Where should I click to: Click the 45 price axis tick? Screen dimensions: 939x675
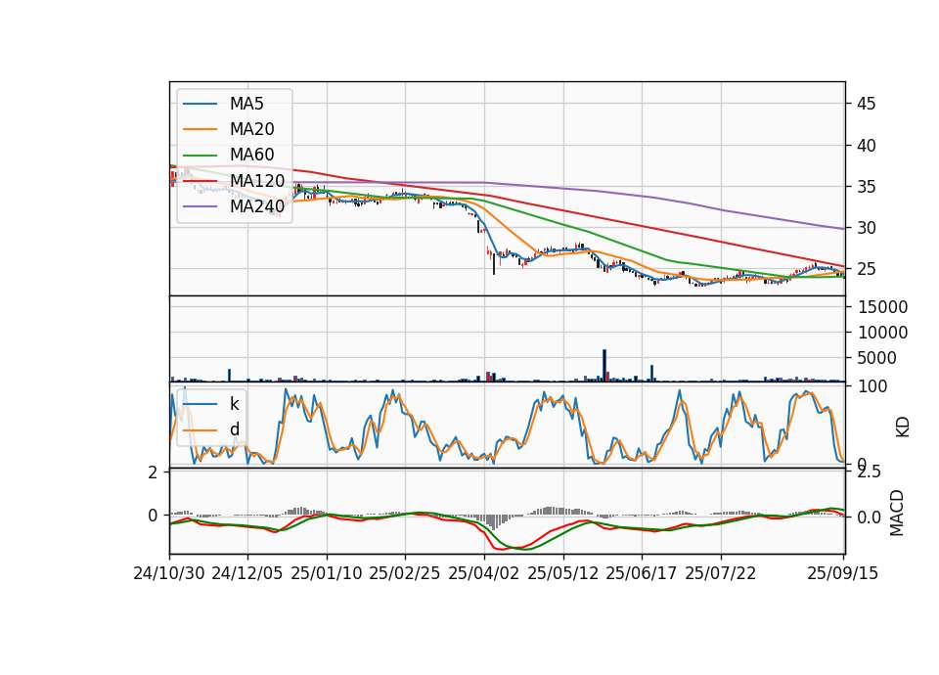866,104
